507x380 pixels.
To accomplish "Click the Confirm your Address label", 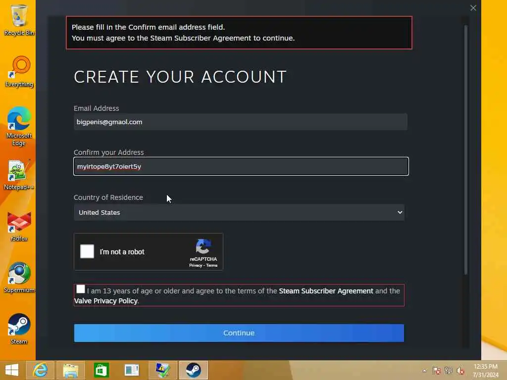I will 108,152.
